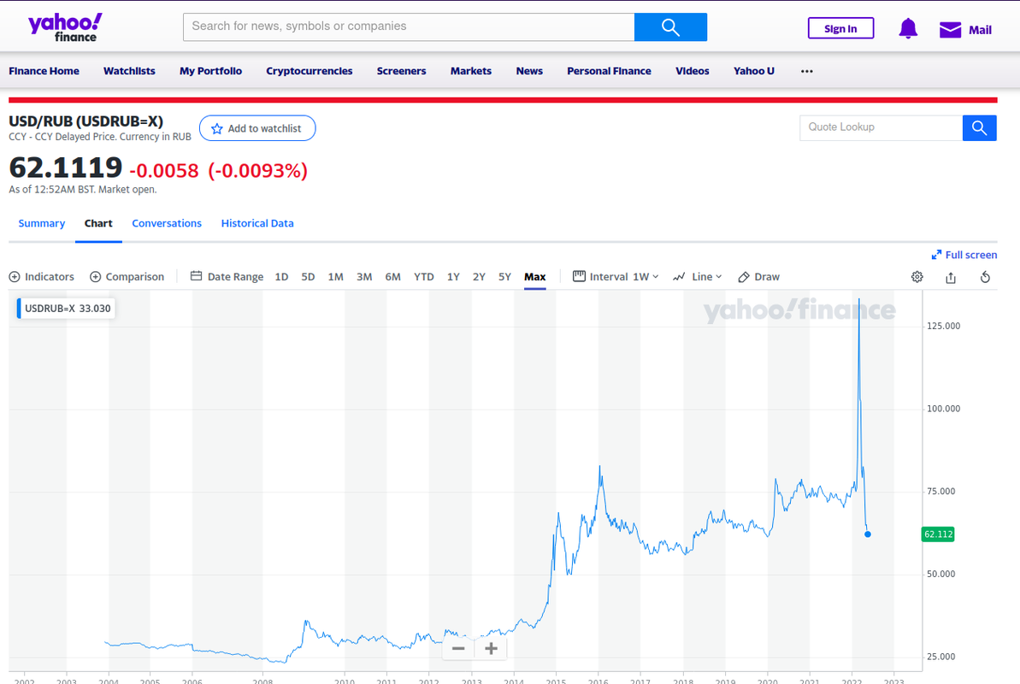Image resolution: width=1020 pixels, height=684 pixels.
Task: Select the YTD range
Action: click(423, 277)
